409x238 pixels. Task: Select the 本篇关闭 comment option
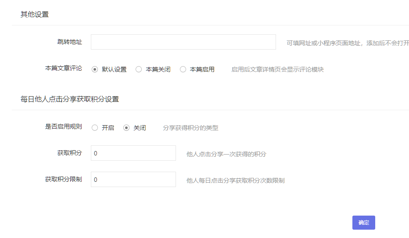(139, 69)
